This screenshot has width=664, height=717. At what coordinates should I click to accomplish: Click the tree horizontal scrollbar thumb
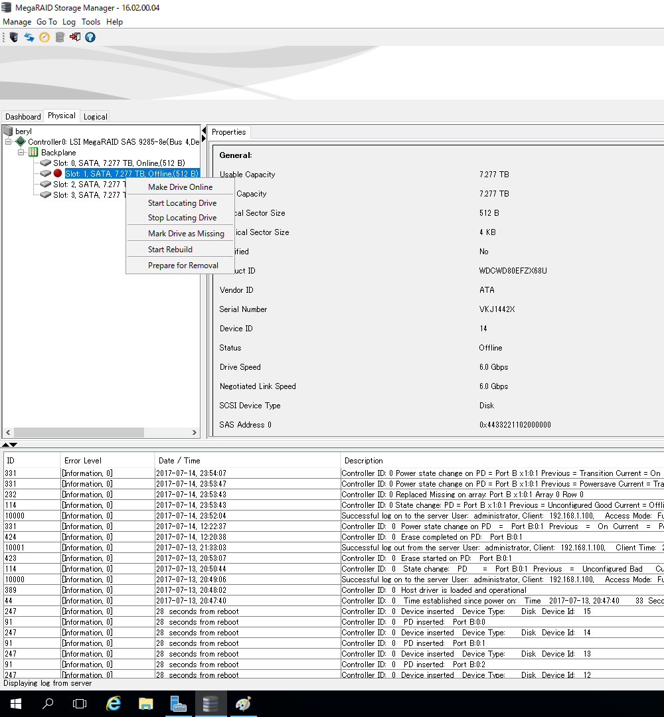tap(78, 432)
